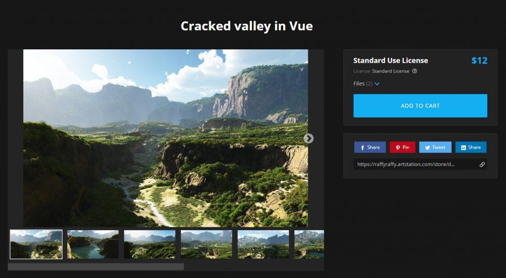Image resolution: width=506 pixels, height=278 pixels.
Task: Select the fifth thumbnail in the gallery strip
Action: click(263, 244)
